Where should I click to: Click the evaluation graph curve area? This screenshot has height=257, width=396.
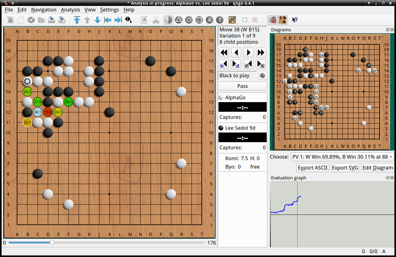click(332, 214)
